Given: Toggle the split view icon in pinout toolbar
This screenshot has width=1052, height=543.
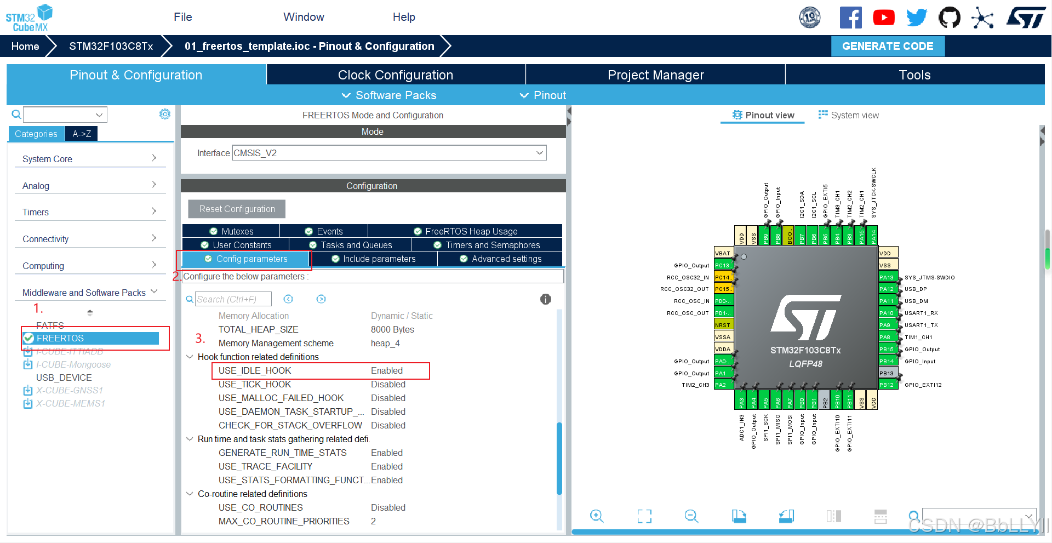Looking at the screenshot, I should coord(833,516).
